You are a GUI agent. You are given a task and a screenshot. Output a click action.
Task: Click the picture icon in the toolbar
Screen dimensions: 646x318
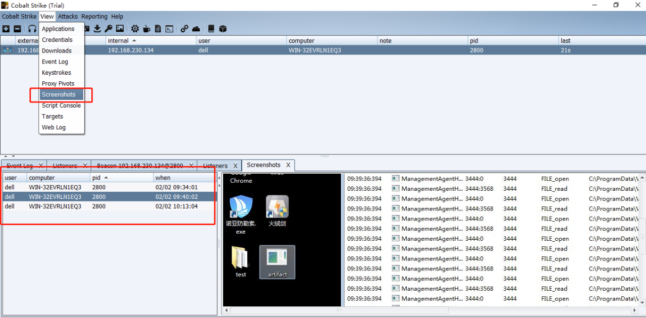[x=120, y=29]
